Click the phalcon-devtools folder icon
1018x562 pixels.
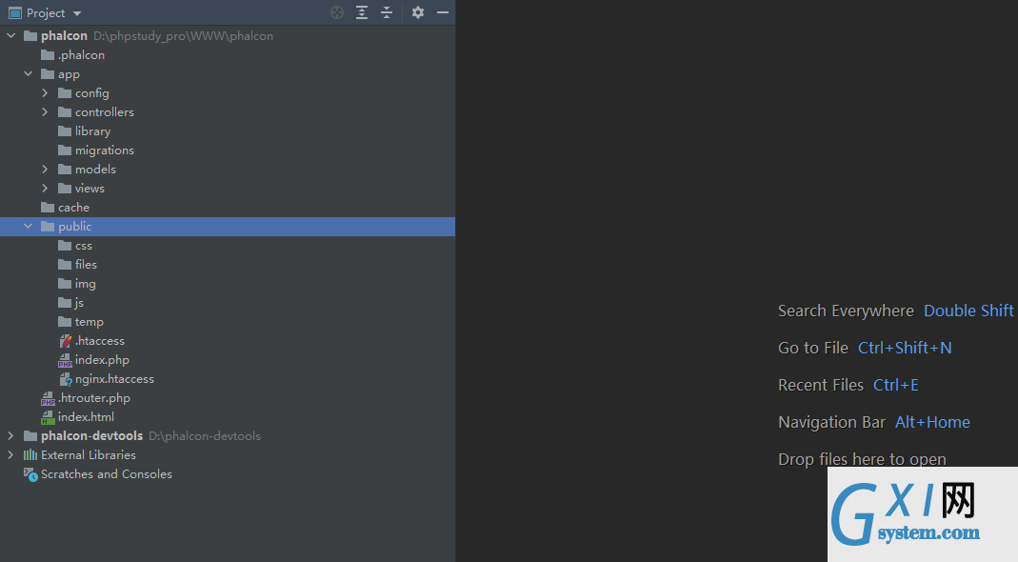[x=30, y=436]
